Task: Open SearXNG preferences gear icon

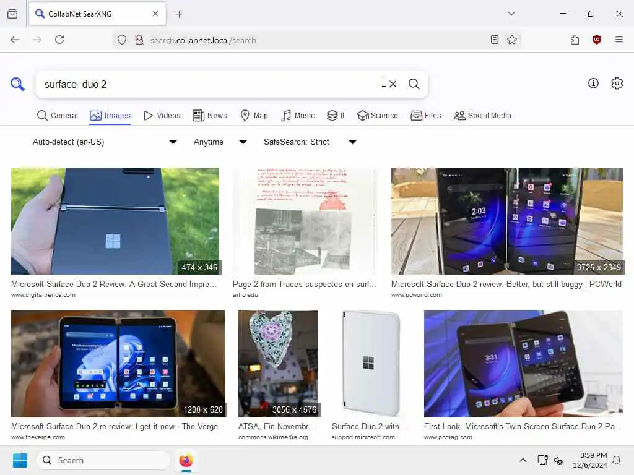Action: coord(617,83)
